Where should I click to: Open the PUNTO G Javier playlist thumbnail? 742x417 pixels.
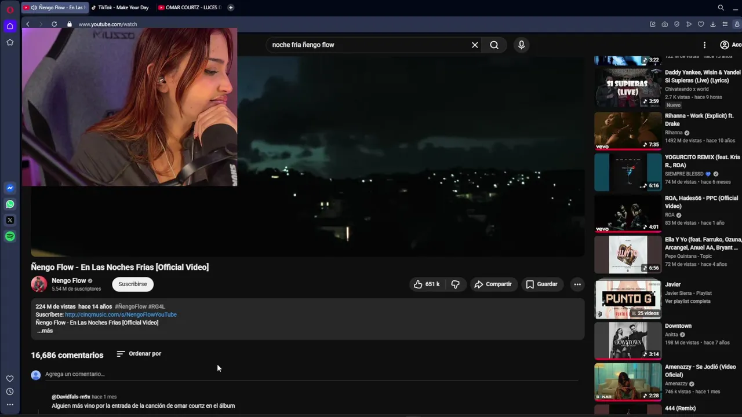[628, 300]
